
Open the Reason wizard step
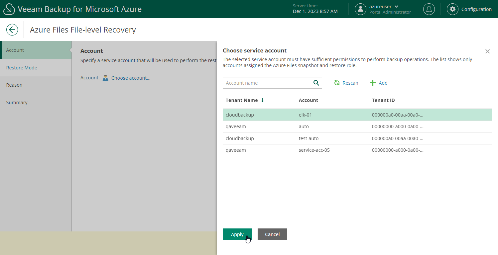pyautogui.click(x=36, y=85)
